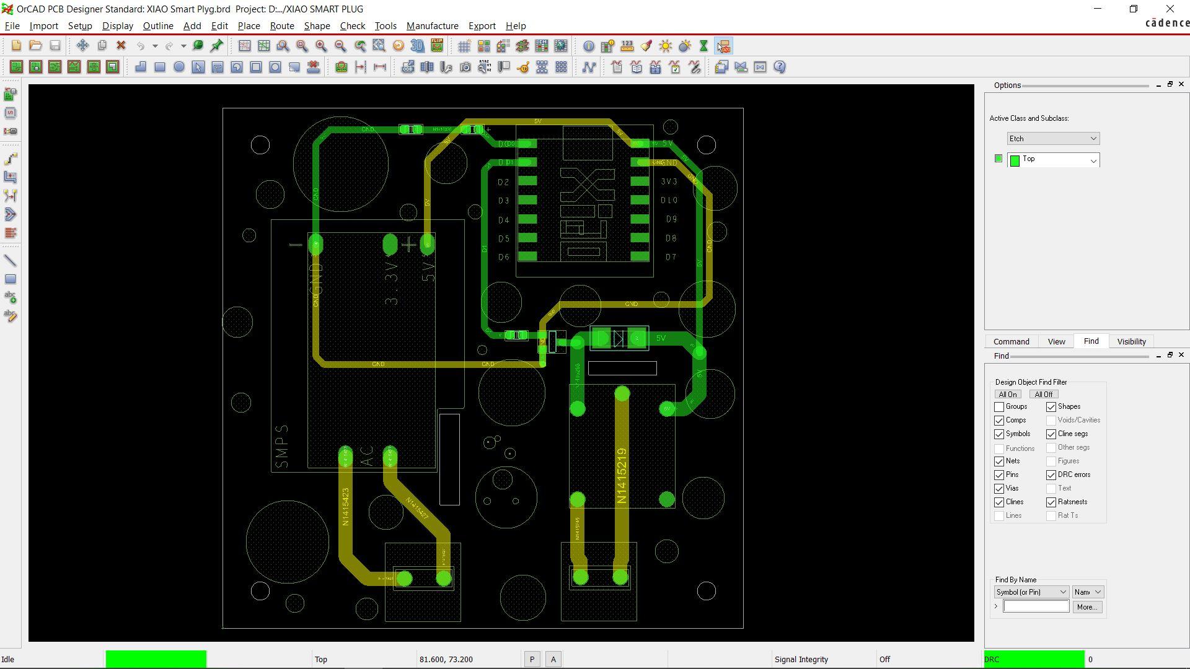Click the red Delete X icon
The height and width of the screenshot is (669, 1190).
pyautogui.click(x=121, y=46)
